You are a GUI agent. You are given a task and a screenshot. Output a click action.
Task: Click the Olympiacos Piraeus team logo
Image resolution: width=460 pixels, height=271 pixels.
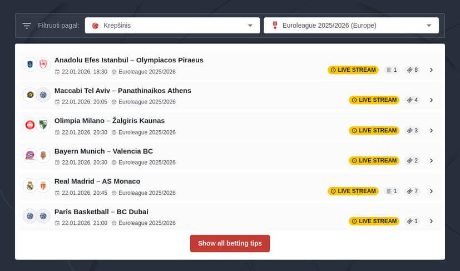pyautogui.click(x=43, y=65)
